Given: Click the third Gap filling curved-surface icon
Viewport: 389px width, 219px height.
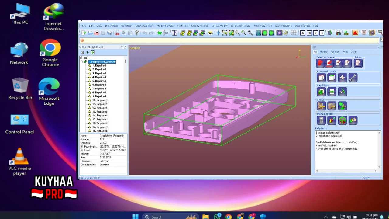Looking at the screenshot, I should click(343, 92).
